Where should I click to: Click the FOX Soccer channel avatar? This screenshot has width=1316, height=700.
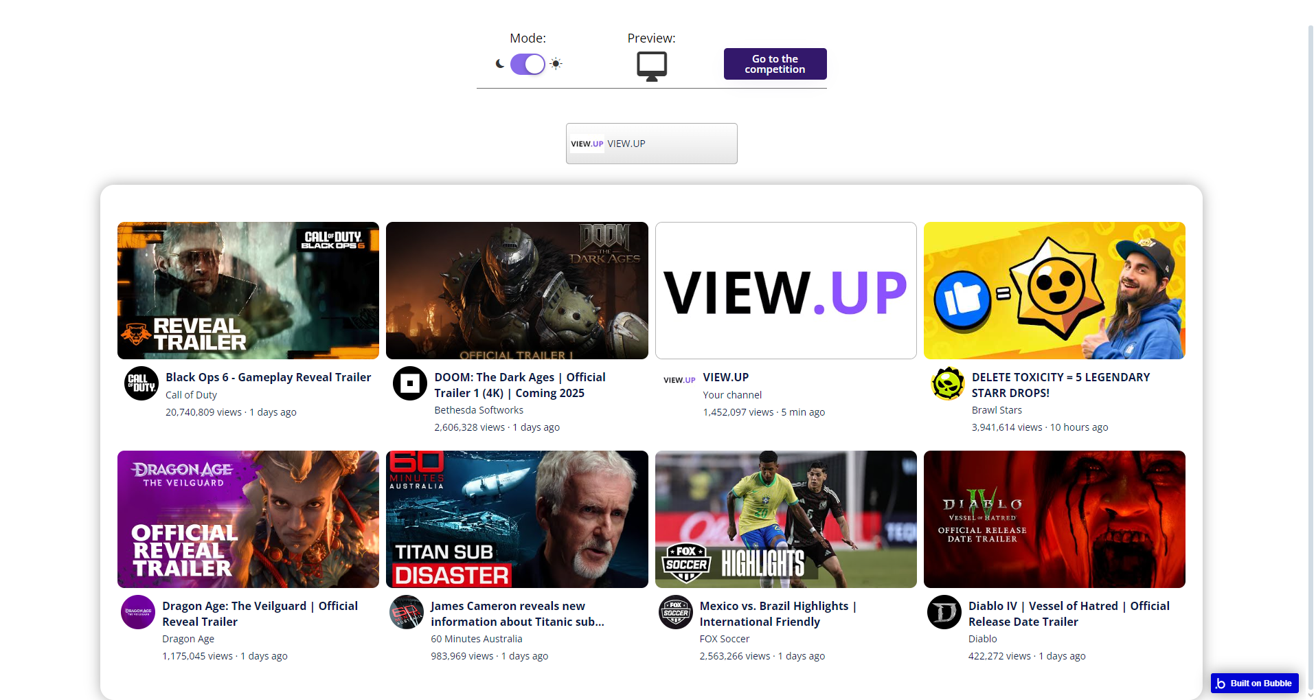click(x=676, y=612)
